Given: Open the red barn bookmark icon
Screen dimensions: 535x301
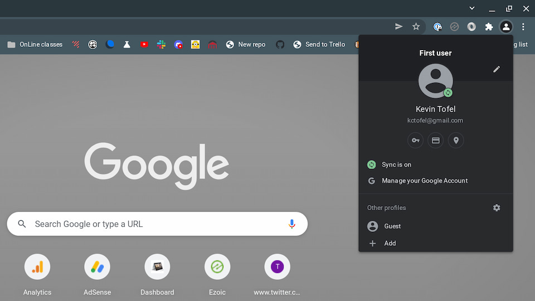Looking at the screenshot, I should click(x=212, y=45).
